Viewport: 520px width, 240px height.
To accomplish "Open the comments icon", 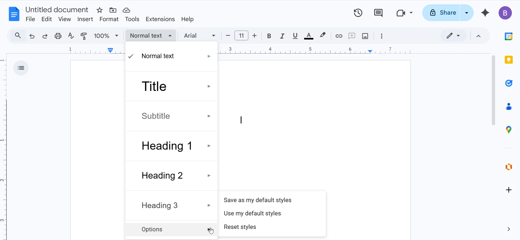I will point(378,13).
